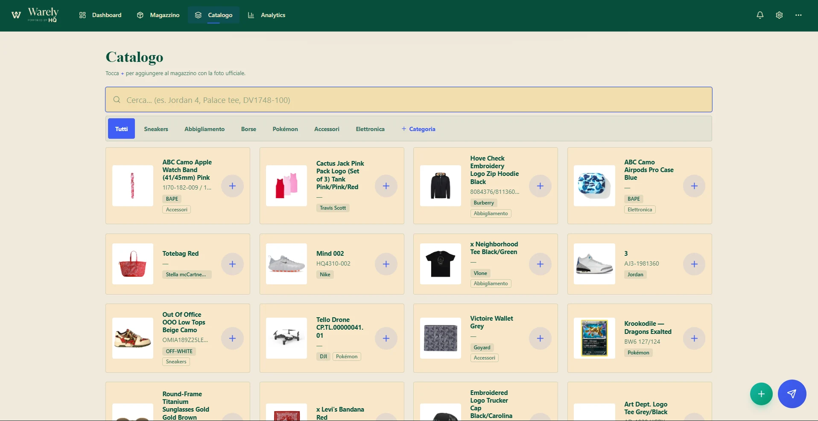Open the Tello Drone product image

(x=286, y=338)
